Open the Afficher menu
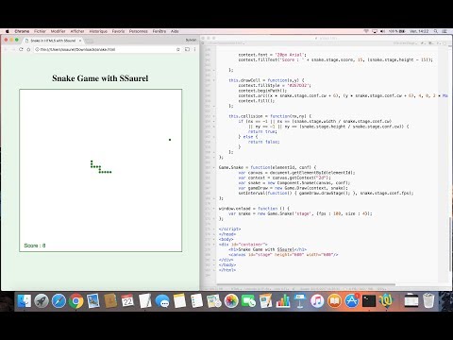Viewport: 453px width, 340px height. tap(77, 31)
